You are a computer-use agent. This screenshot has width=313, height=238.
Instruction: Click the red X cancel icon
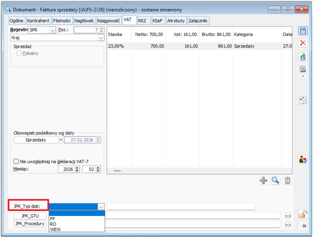point(303,43)
